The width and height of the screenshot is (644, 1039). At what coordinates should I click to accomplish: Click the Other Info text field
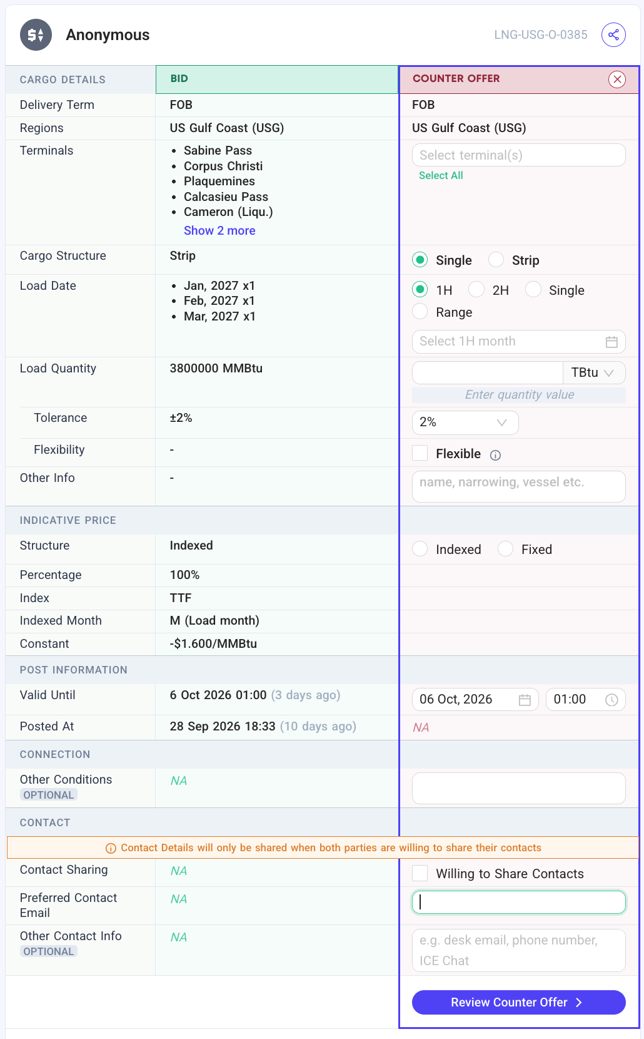[x=518, y=486]
